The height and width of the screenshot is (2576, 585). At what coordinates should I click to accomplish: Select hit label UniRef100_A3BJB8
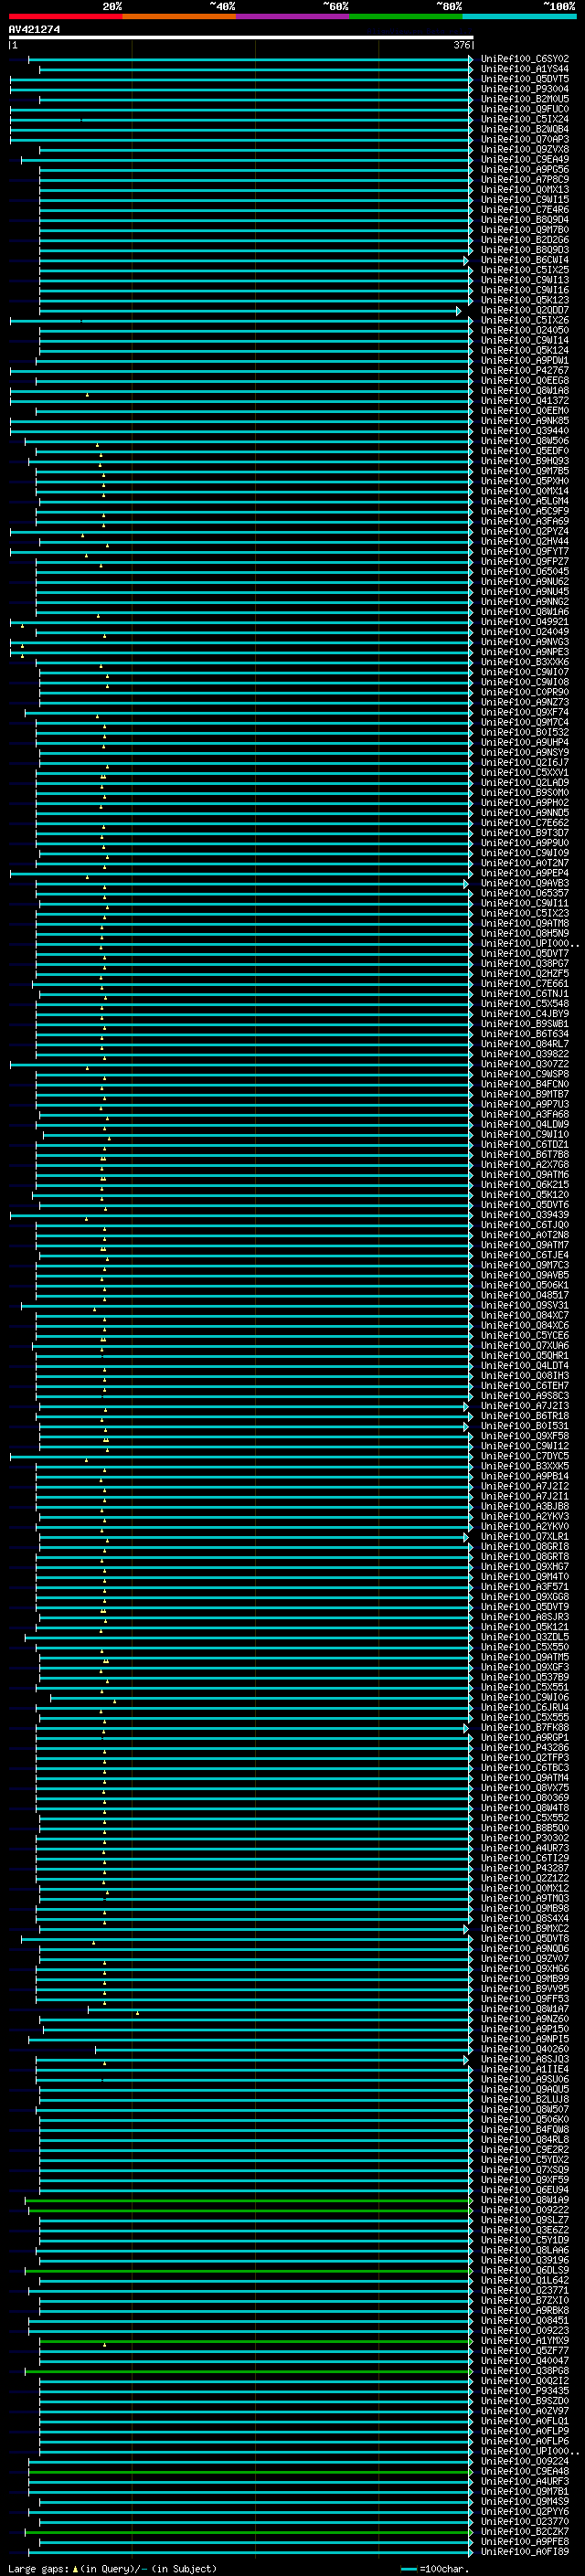coord(525,1507)
